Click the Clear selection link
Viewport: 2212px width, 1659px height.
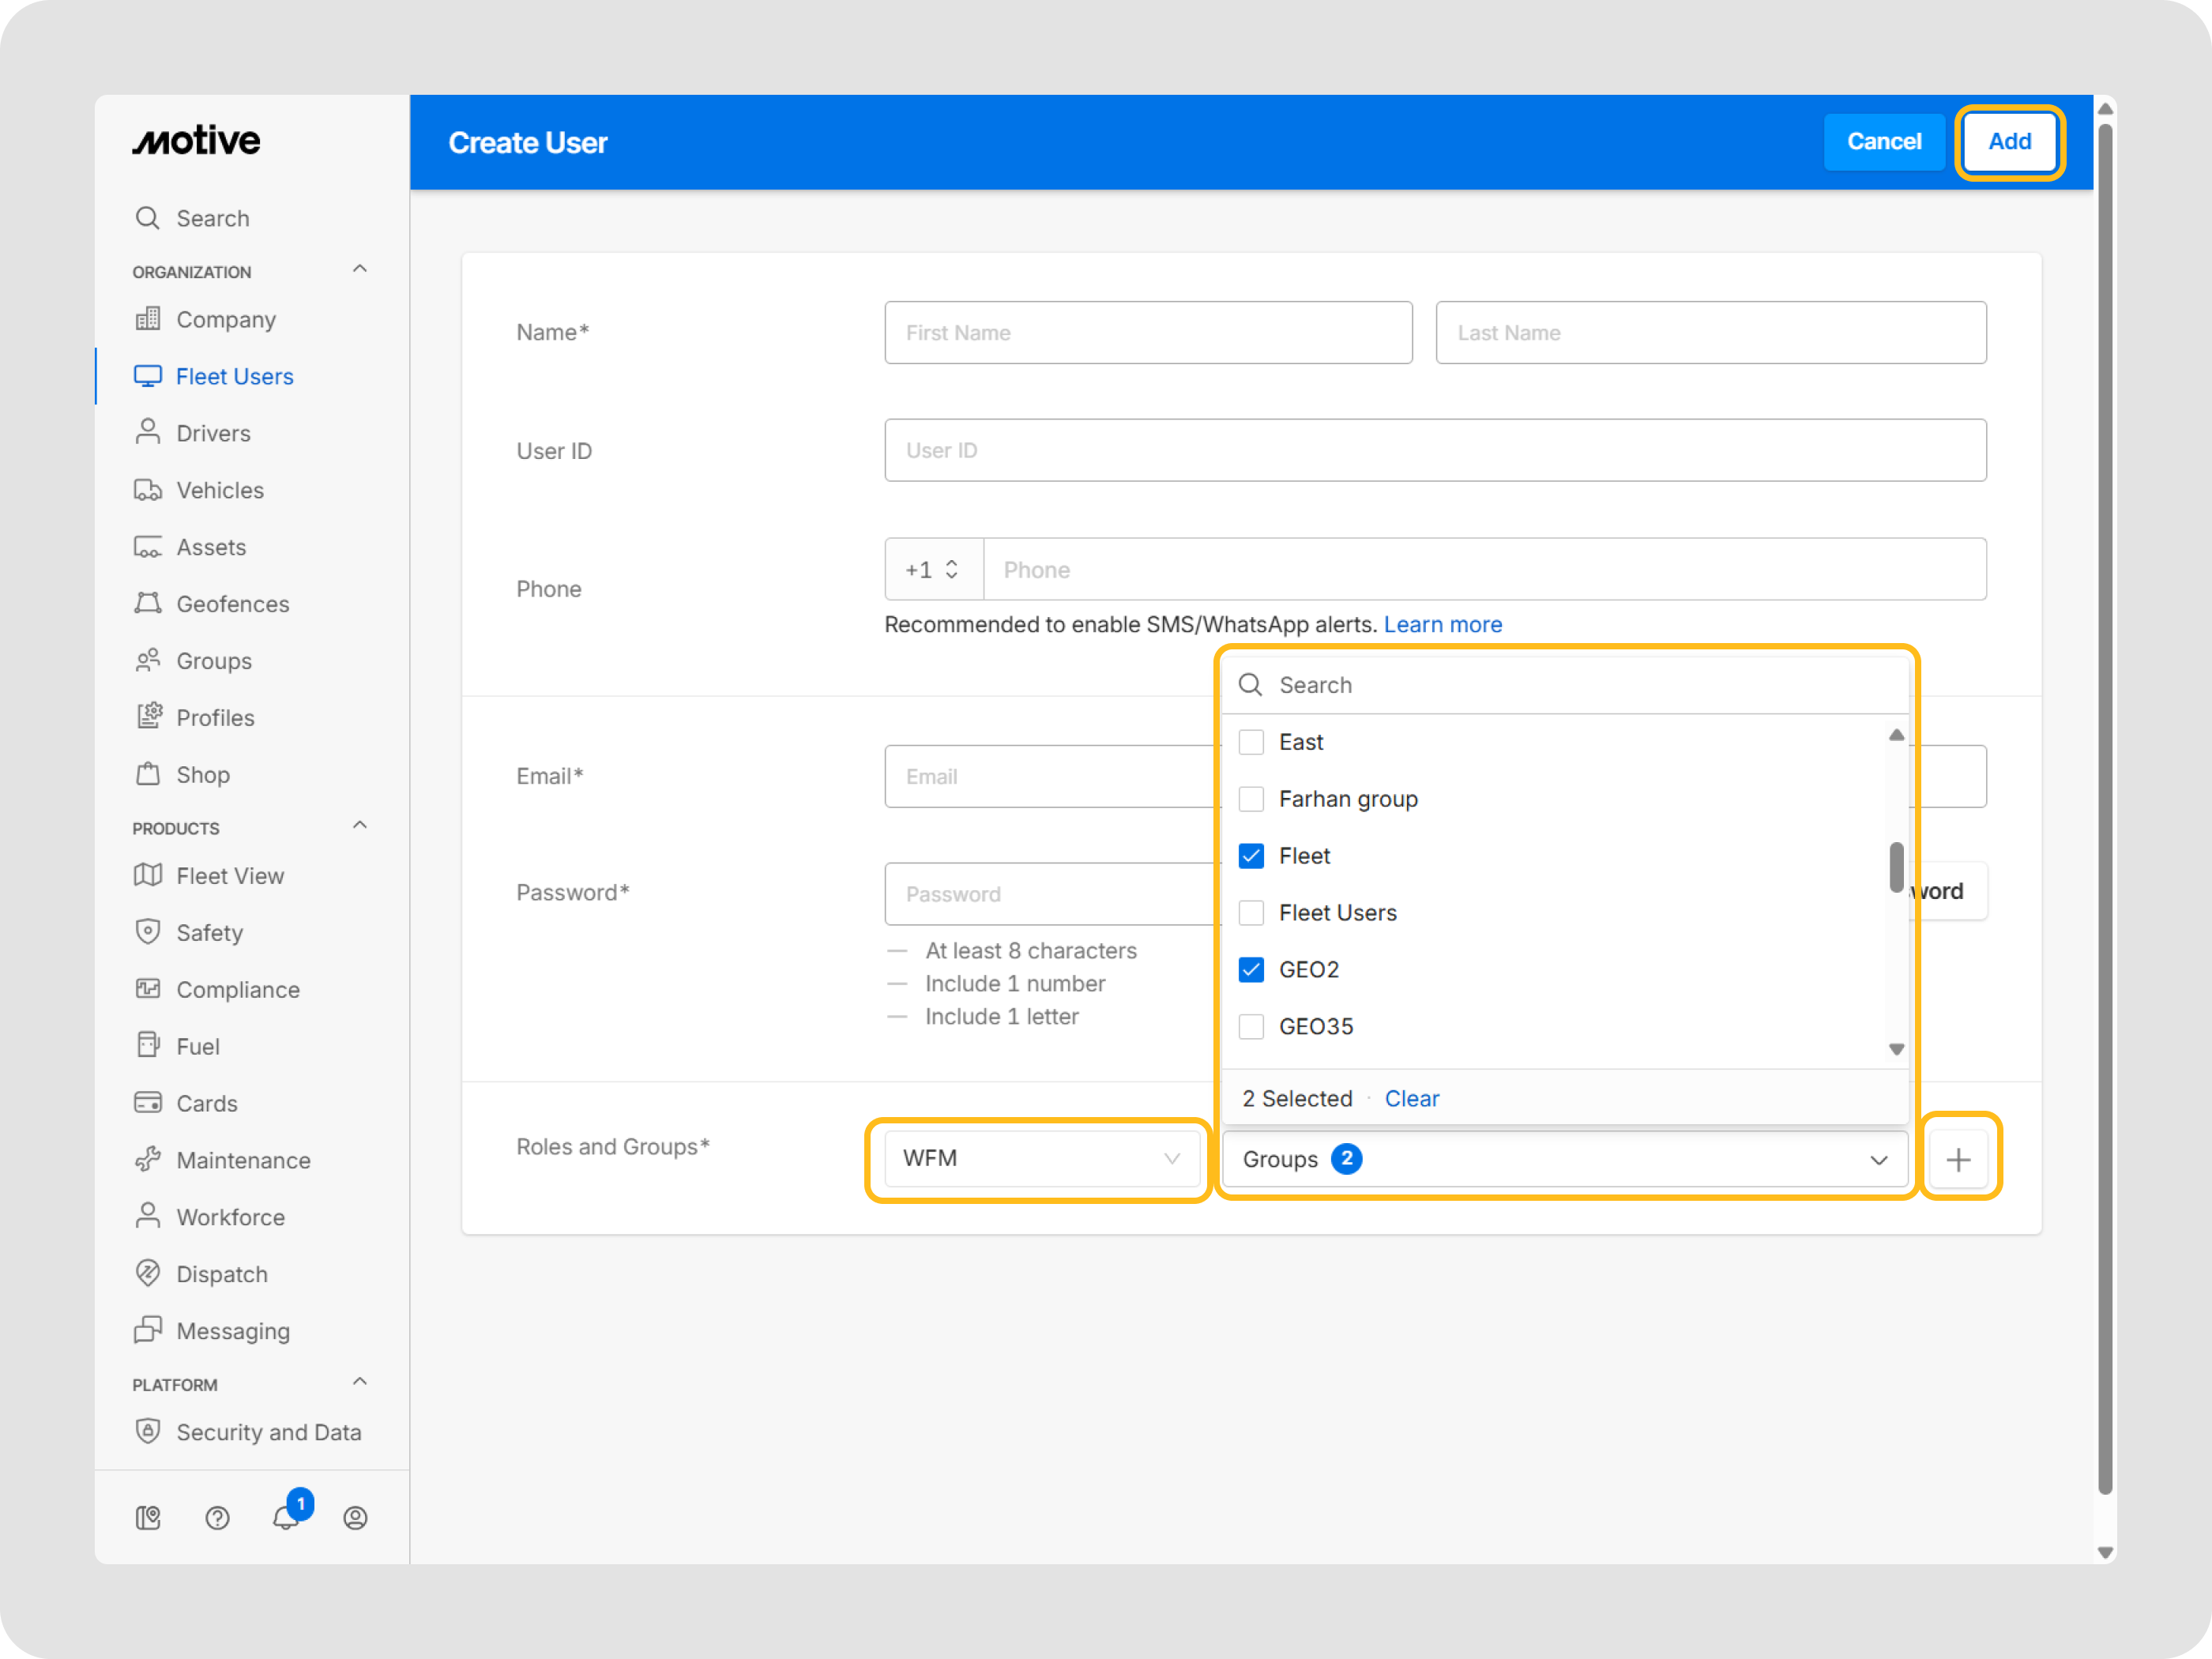click(1411, 1098)
